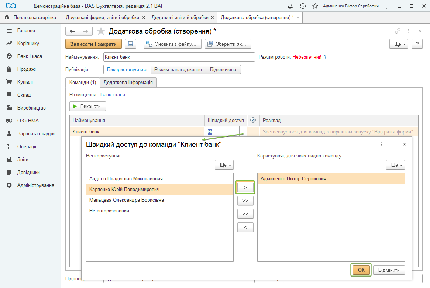The image size is (430, 288).
Task: Open Ще menu above all users list
Action: click(224, 165)
